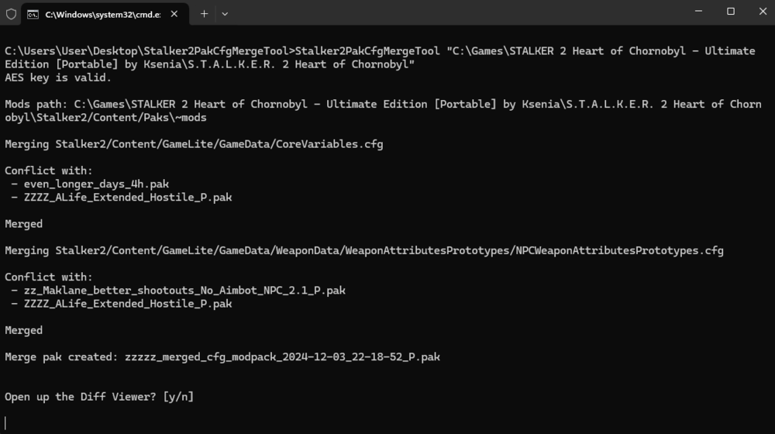775x434 pixels.
Task: Click the "Merge pak created" output line
Action: 222,356
